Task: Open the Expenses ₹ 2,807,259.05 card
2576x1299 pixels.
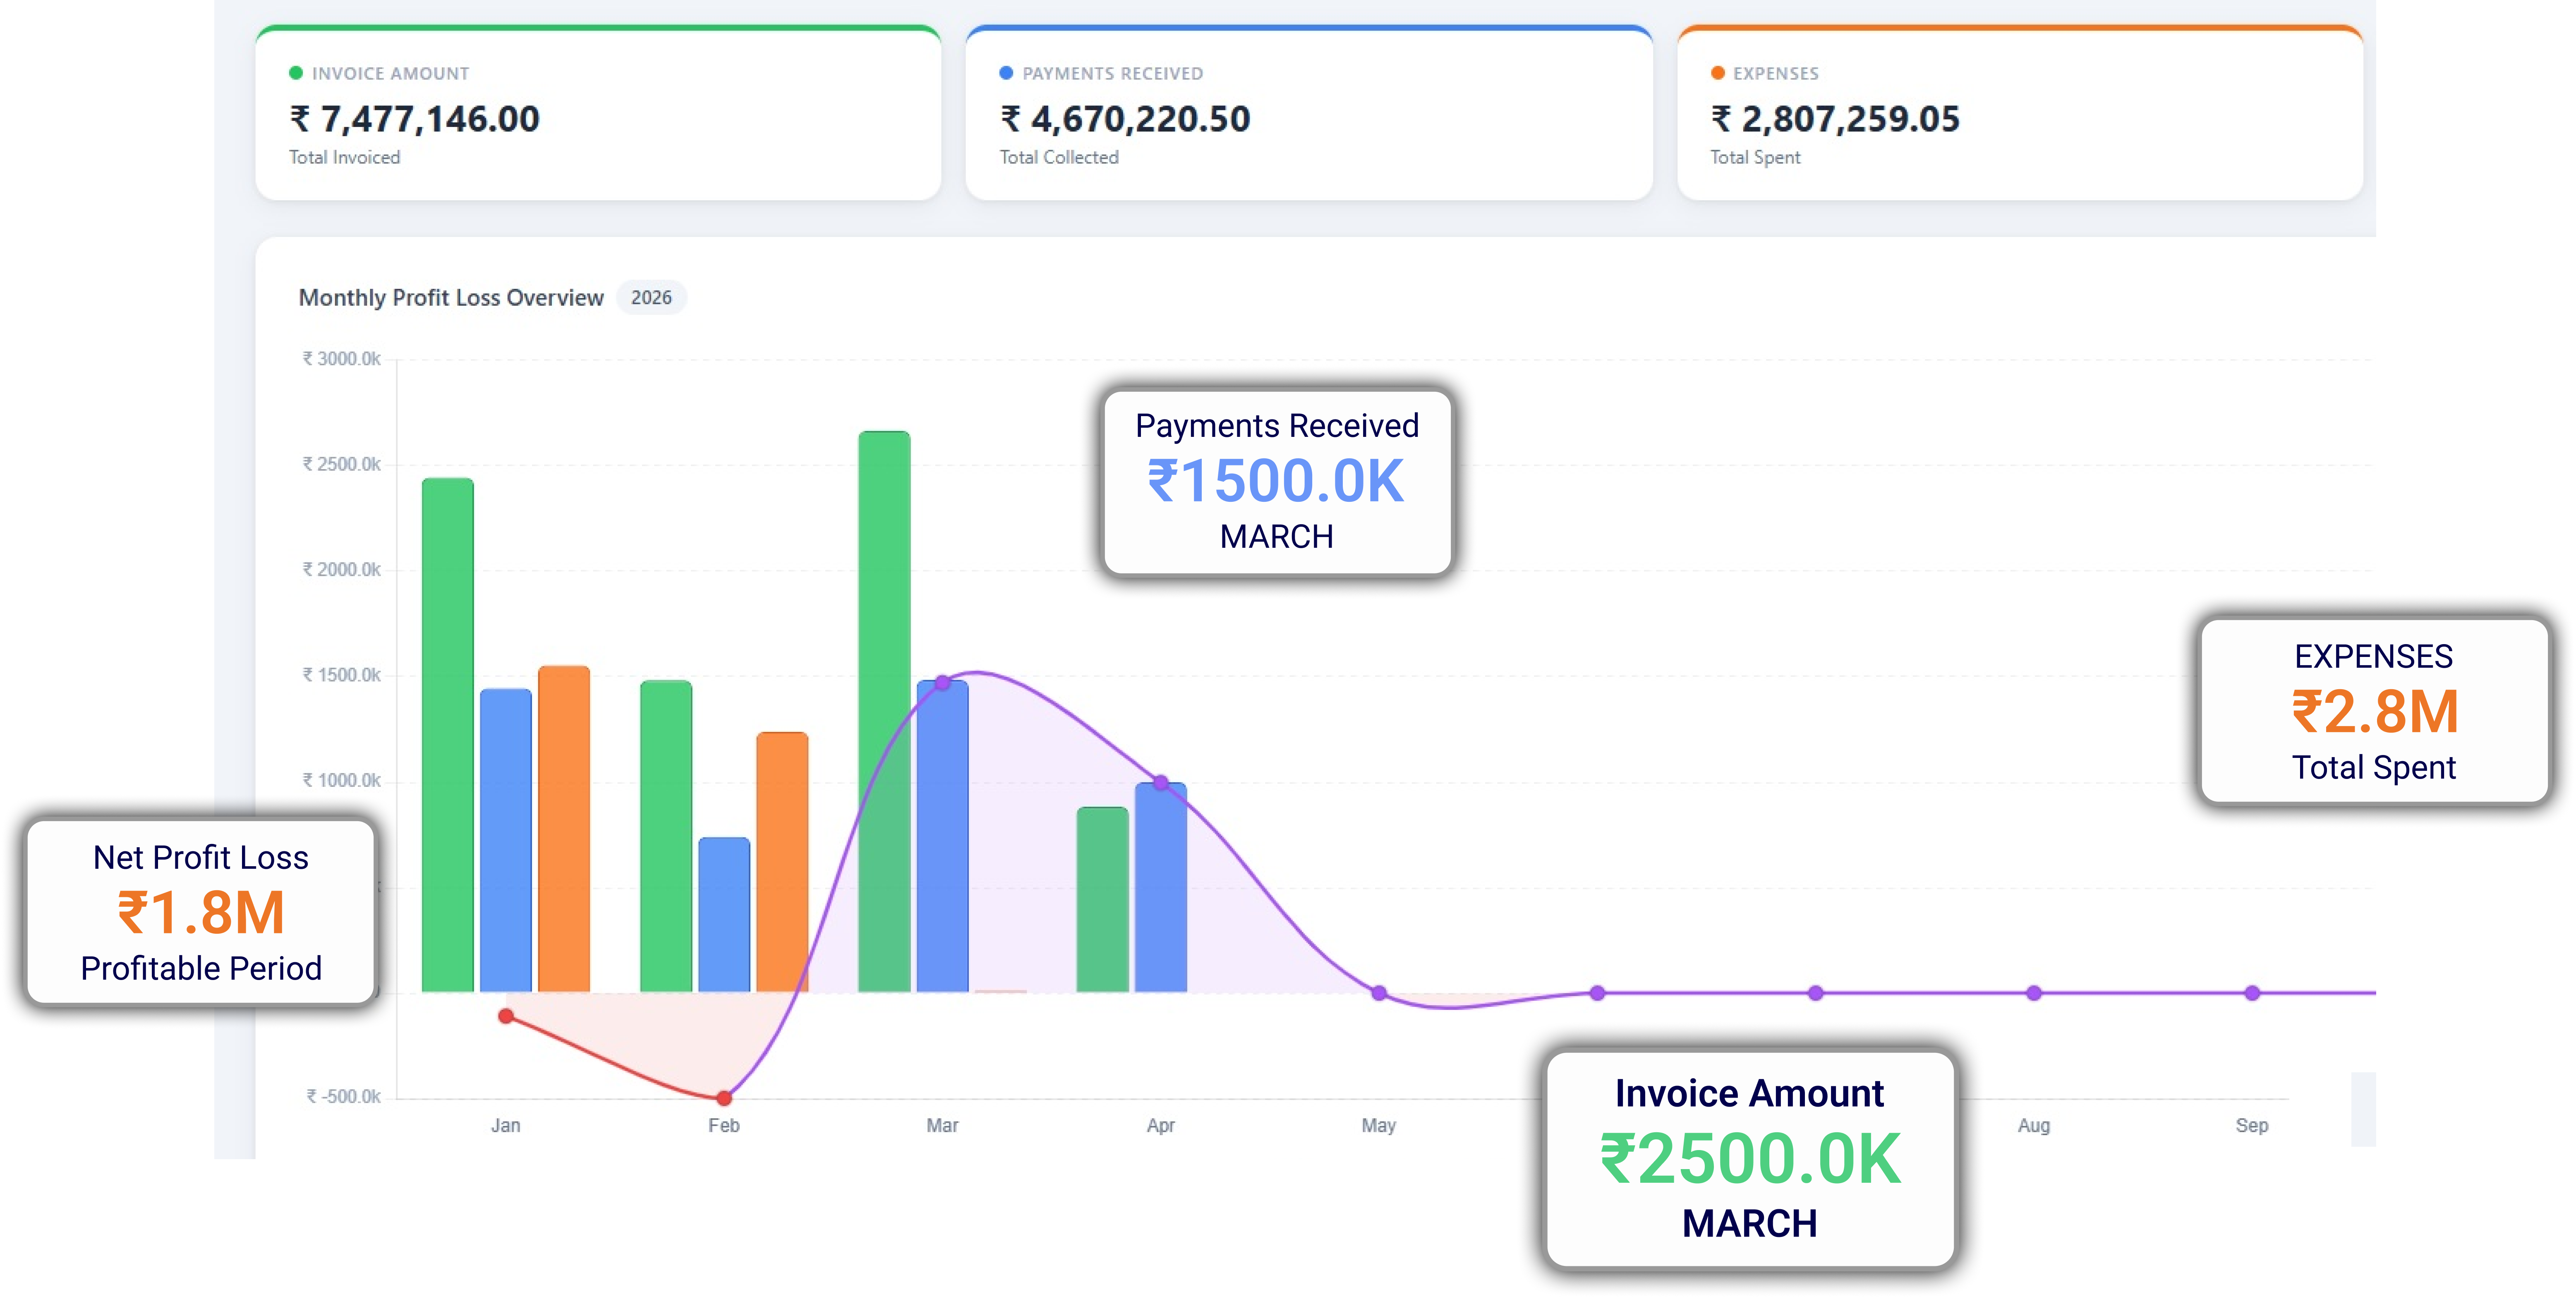Action: 1836,119
